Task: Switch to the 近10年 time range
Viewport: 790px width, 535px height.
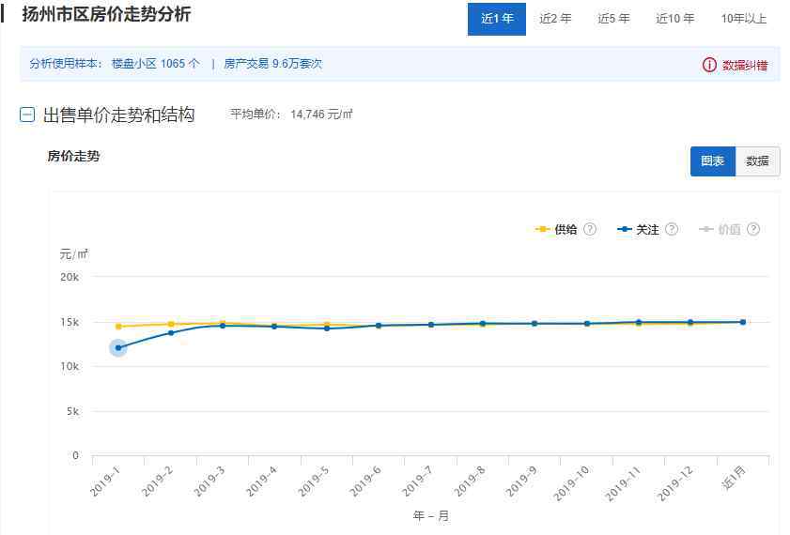Action: pos(674,19)
